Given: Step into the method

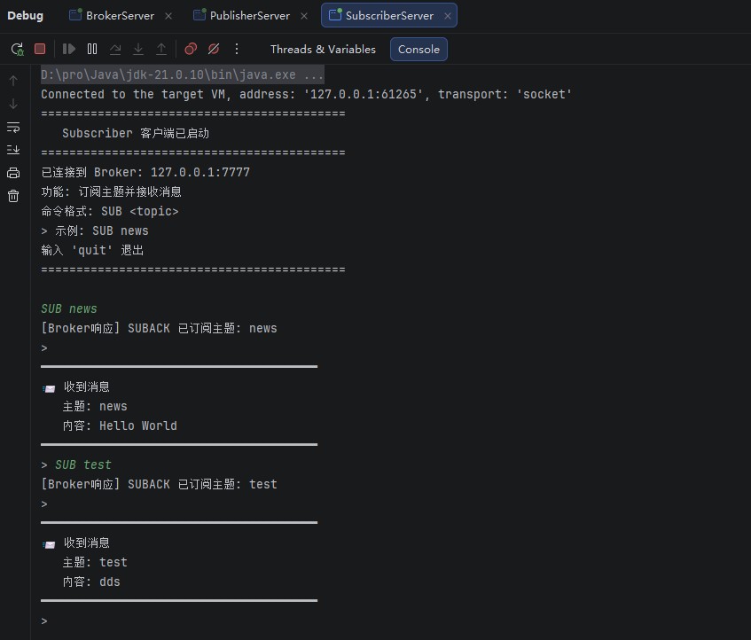Looking at the screenshot, I should (x=138, y=49).
